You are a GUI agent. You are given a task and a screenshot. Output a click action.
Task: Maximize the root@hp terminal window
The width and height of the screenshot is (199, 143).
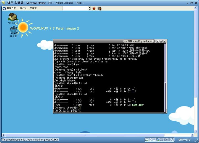(161, 41)
